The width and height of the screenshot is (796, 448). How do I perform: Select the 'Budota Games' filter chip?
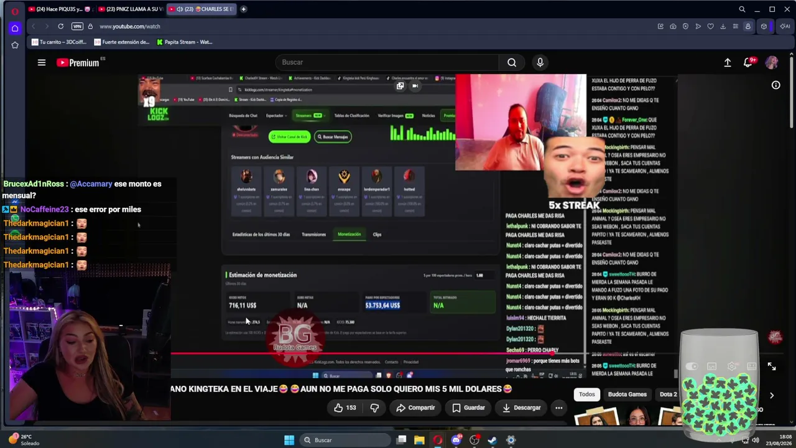pyautogui.click(x=627, y=394)
